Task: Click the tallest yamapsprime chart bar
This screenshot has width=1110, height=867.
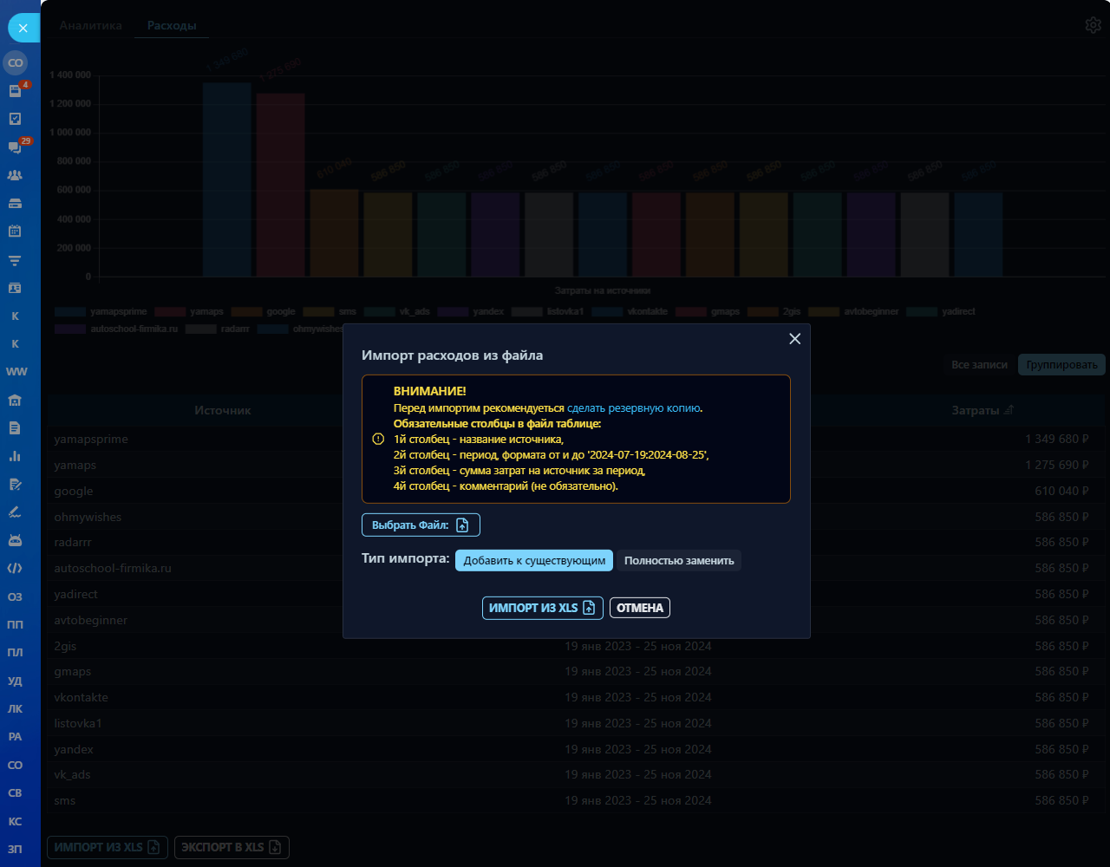Action: coord(227,179)
